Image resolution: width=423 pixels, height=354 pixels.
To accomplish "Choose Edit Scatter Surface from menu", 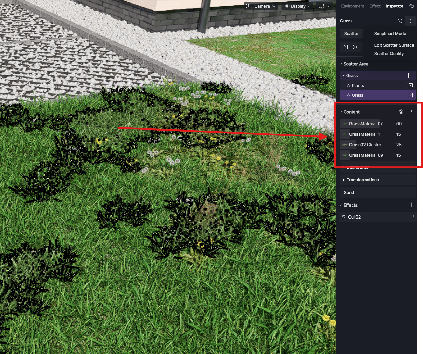I will [394, 45].
